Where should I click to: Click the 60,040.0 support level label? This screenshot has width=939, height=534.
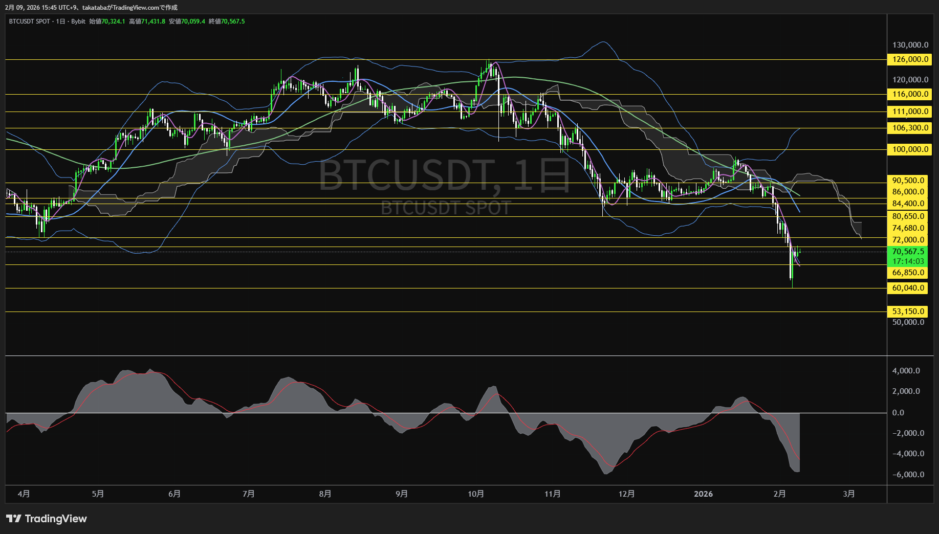(x=908, y=288)
